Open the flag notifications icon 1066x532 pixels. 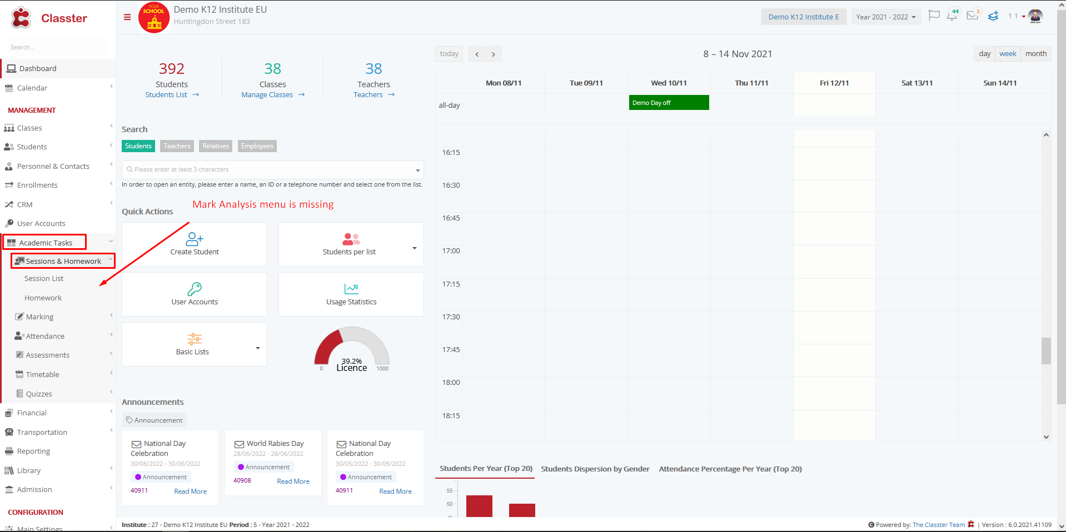click(934, 16)
